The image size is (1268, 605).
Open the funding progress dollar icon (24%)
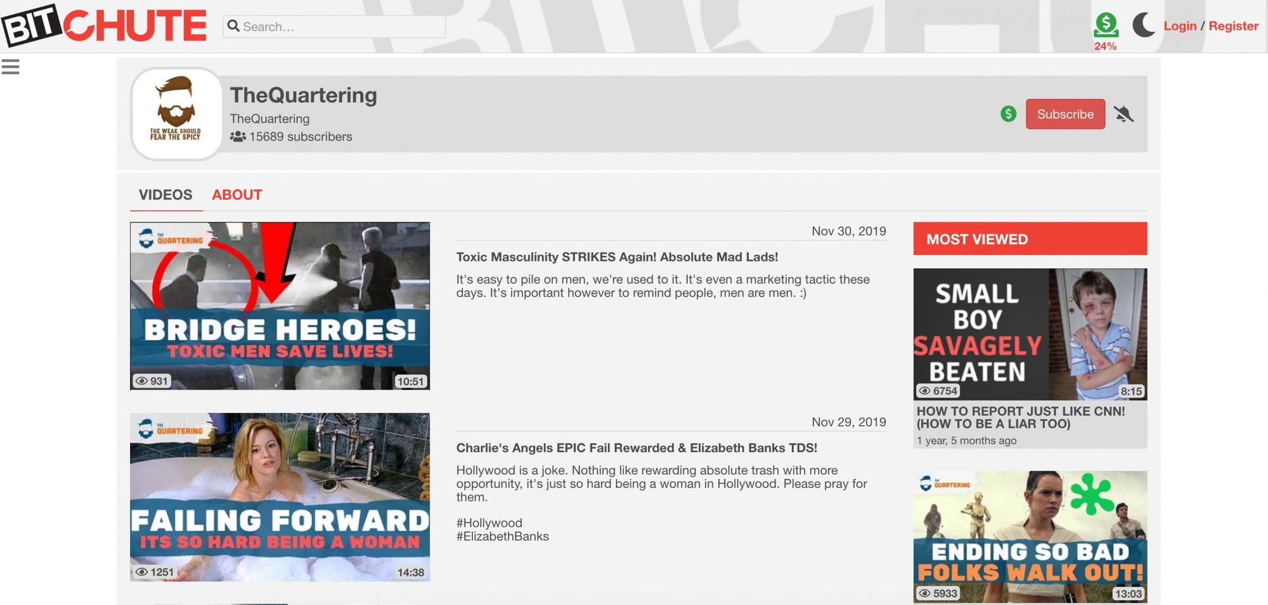tap(1106, 25)
